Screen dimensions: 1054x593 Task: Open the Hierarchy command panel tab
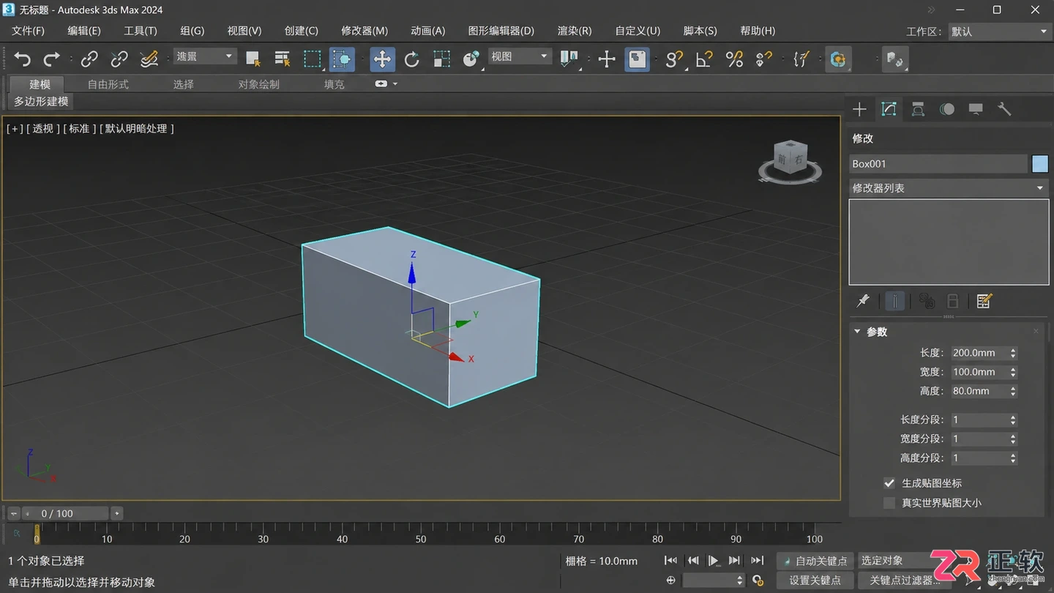click(918, 109)
